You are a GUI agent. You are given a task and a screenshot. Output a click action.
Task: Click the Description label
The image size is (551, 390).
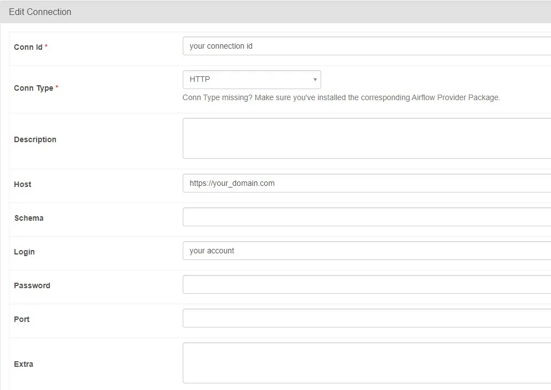coord(35,139)
